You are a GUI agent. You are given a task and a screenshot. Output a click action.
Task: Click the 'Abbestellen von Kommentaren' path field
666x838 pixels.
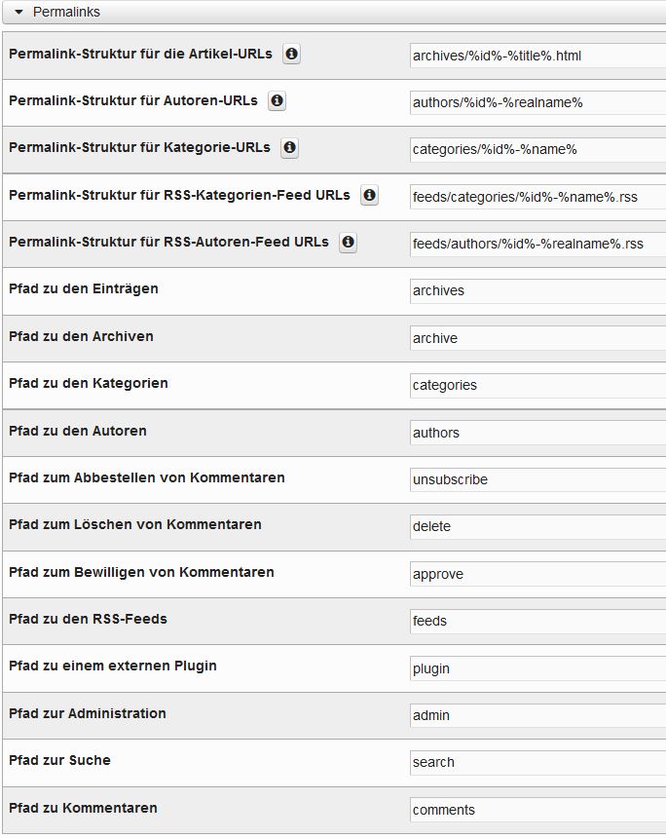[x=537, y=479]
